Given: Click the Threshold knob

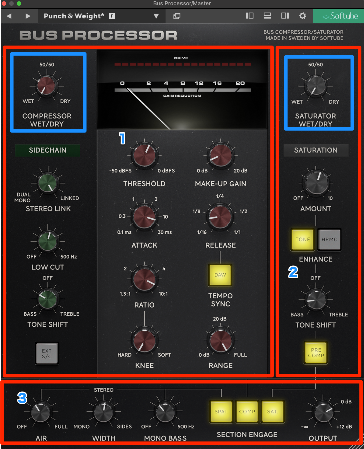Looking at the screenshot, I should coord(144,156).
